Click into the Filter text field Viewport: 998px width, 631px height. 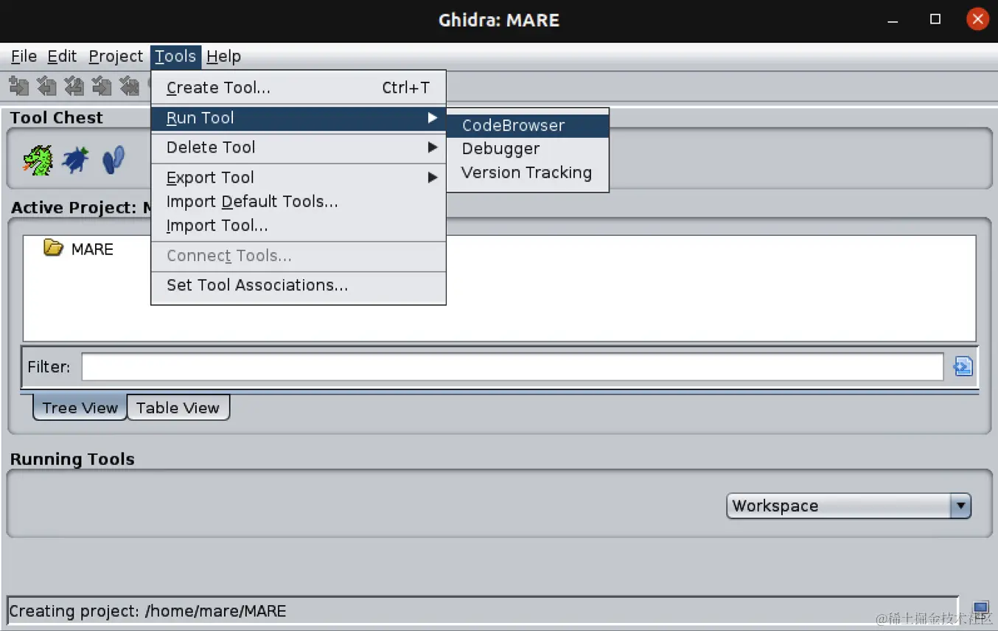(x=512, y=366)
